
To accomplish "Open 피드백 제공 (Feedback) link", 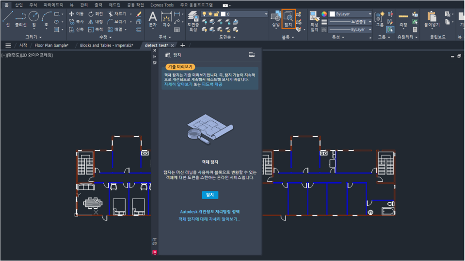I will (x=212, y=84).
